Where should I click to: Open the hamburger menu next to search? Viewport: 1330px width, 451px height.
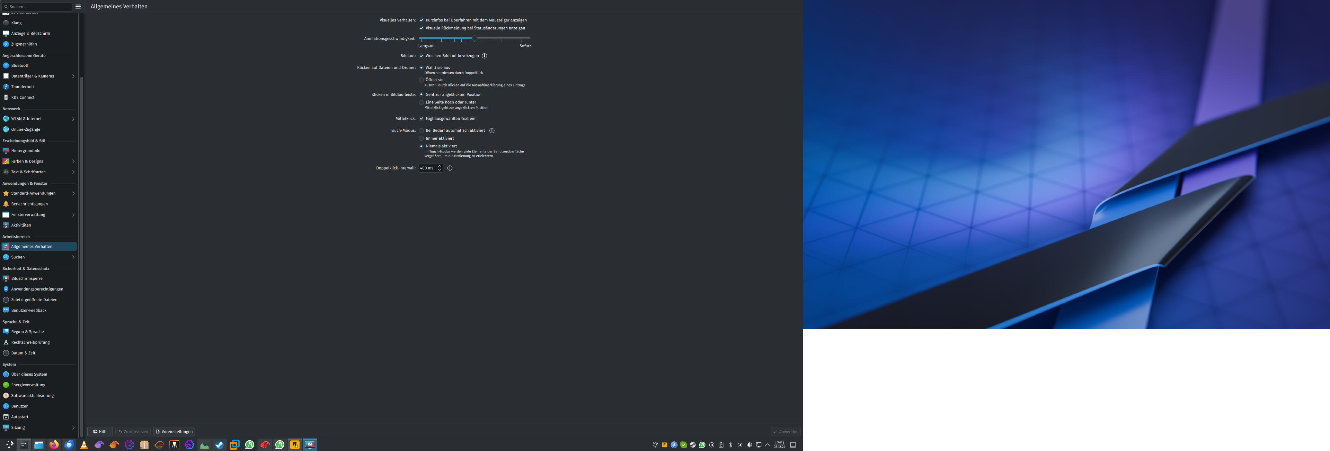click(x=78, y=7)
